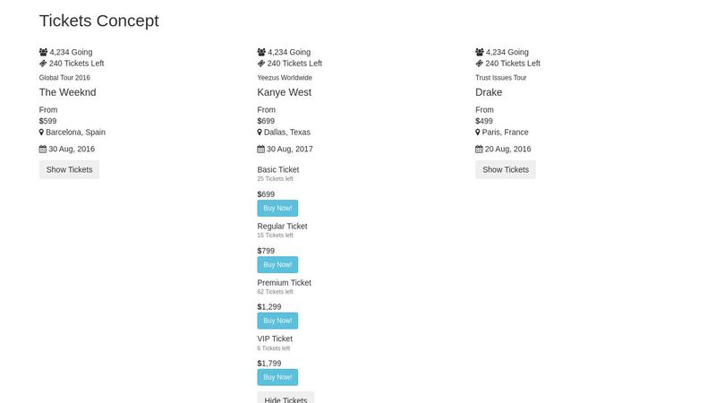Click the Kanye West artist heading
This screenshot has width=716, height=403.
pyautogui.click(x=286, y=92)
